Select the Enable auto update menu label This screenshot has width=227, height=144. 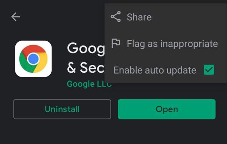tap(155, 70)
